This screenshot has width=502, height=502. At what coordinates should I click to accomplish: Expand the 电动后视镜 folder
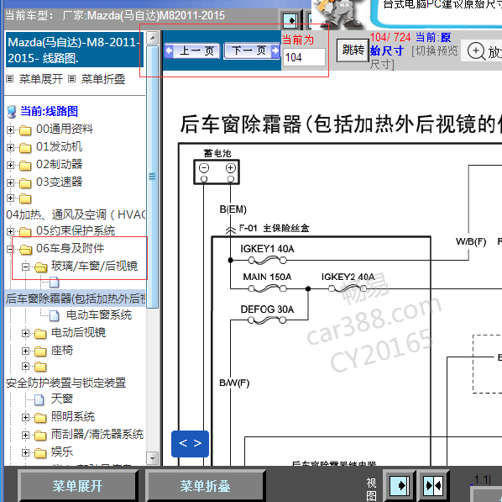coord(26,333)
